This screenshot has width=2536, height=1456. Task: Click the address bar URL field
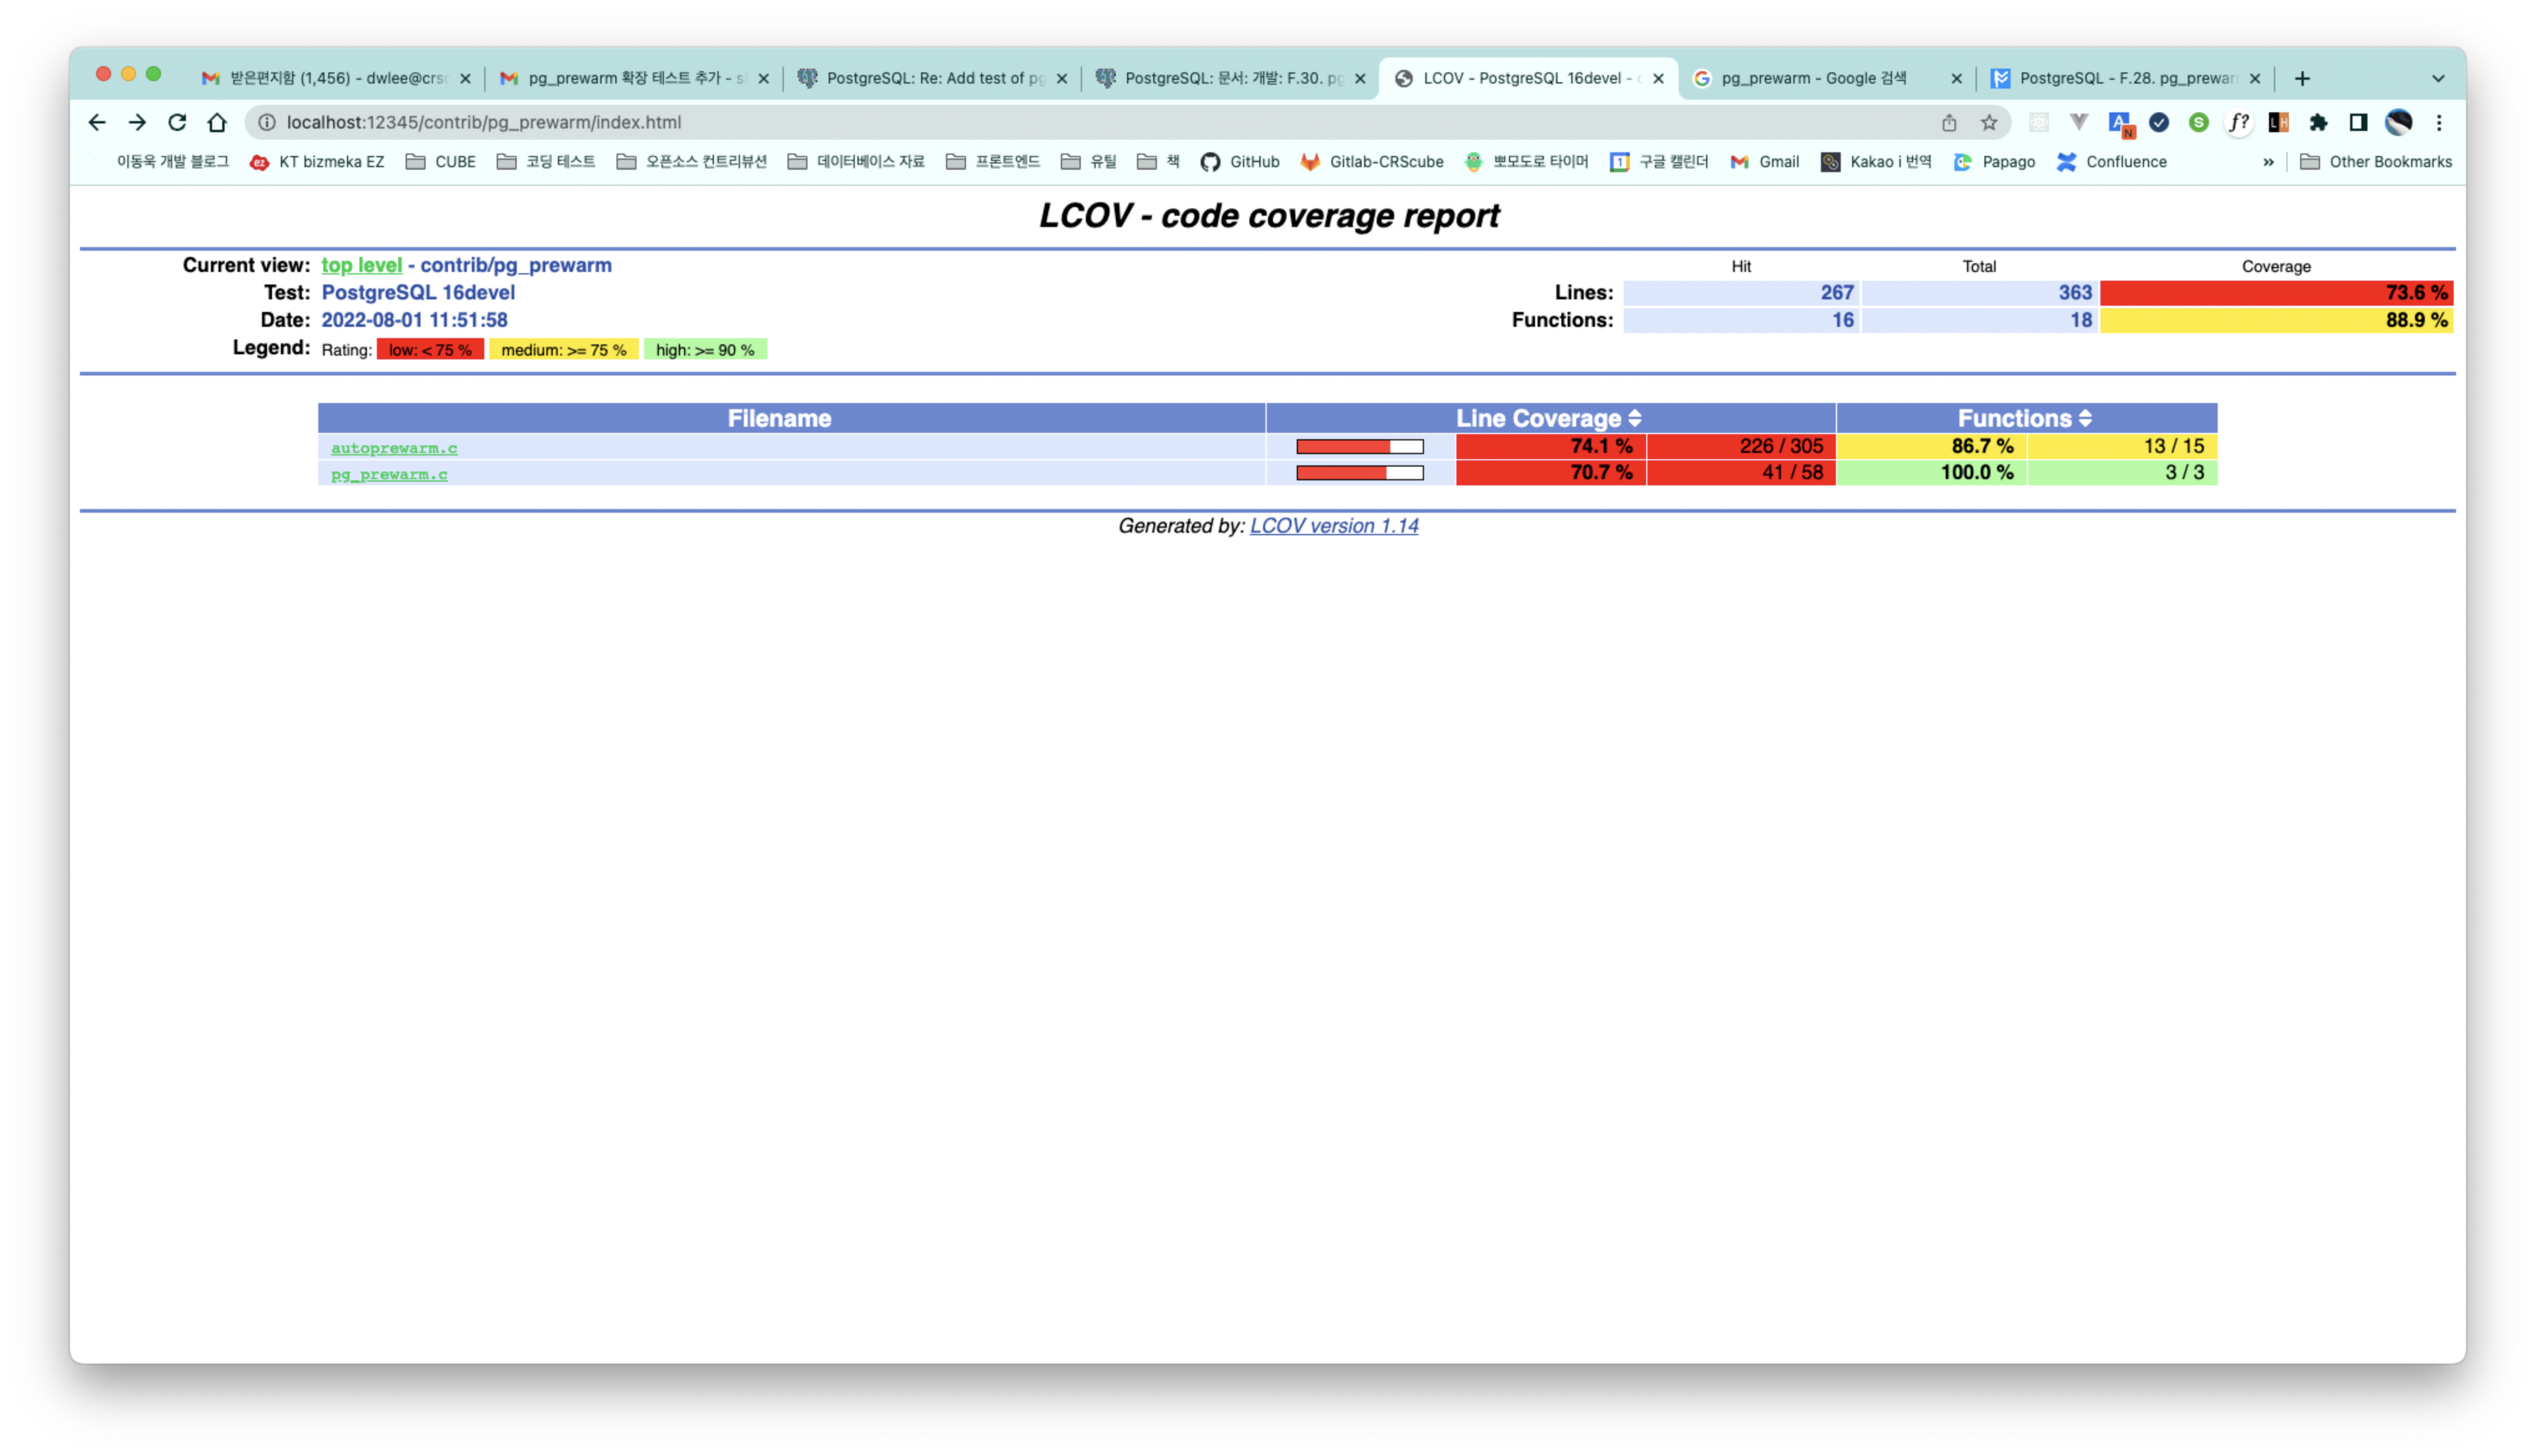click(x=1000, y=122)
